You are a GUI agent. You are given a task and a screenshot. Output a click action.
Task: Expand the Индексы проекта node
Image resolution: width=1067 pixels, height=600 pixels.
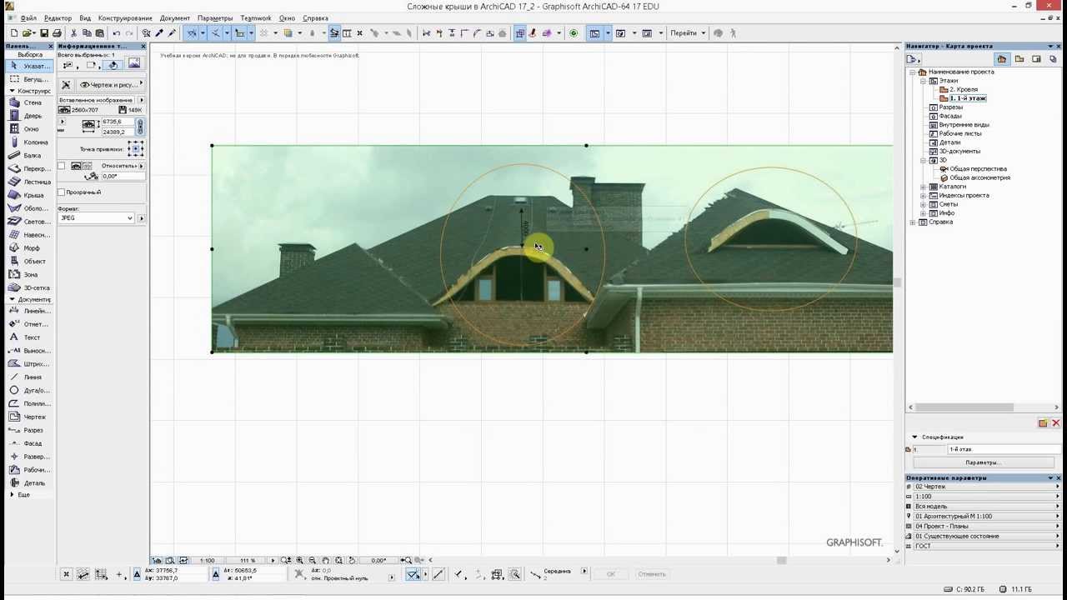[x=924, y=195]
